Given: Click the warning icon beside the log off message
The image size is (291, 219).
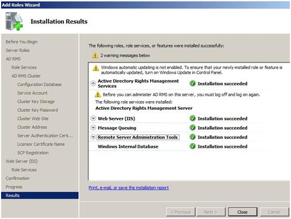Looking at the screenshot, I should 98,95.
